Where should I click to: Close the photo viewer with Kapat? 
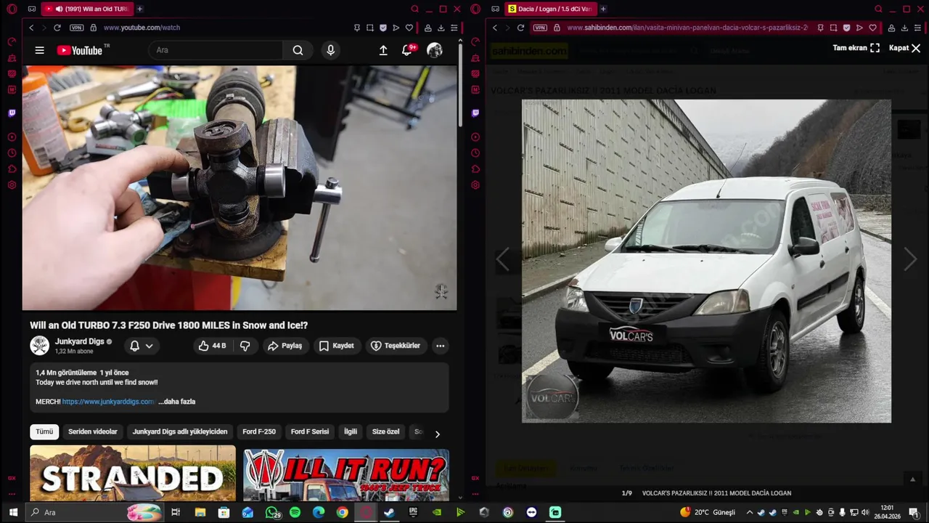pos(905,48)
